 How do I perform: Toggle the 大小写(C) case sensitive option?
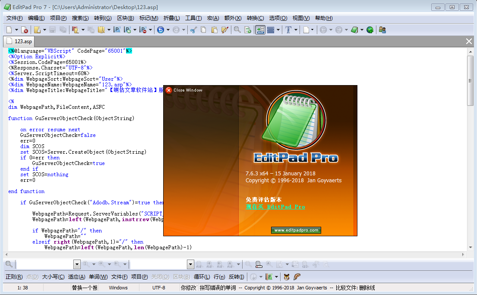click(53, 277)
